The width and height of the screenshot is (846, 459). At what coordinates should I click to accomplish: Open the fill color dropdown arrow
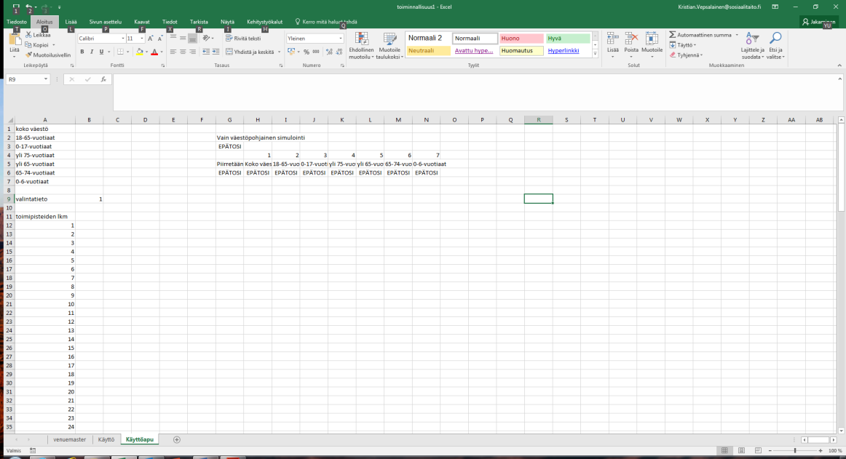pos(147,52)
